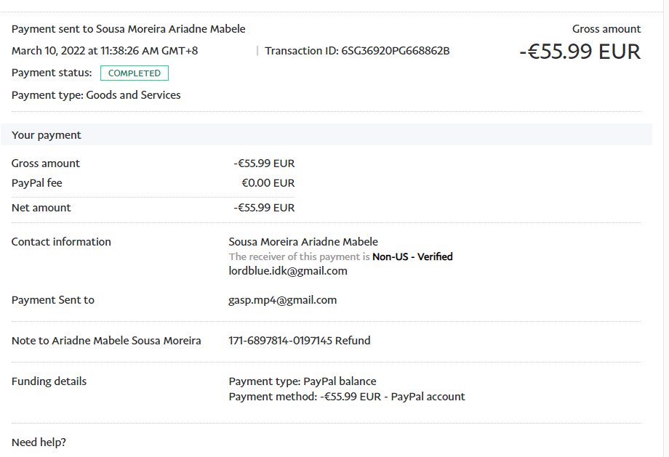Click the Payment sent to Sousa Moreira heading

[x=129, y=29]
